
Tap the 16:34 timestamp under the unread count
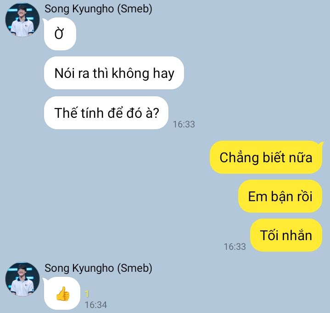(x=96, y=305)
